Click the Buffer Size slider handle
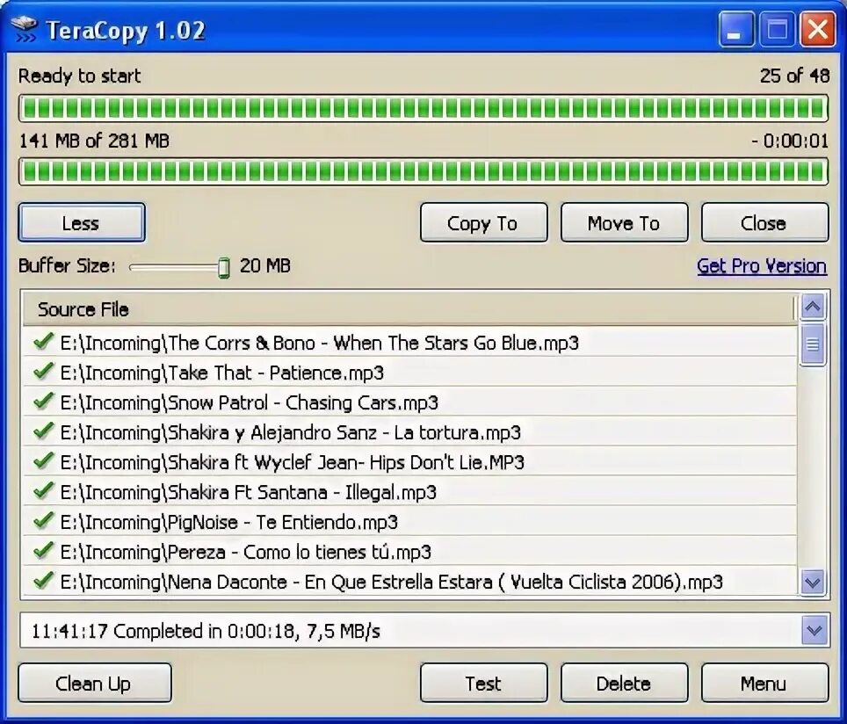Image resolution: width=847 pixels, height=724 pixels. (x=224, y=268)
